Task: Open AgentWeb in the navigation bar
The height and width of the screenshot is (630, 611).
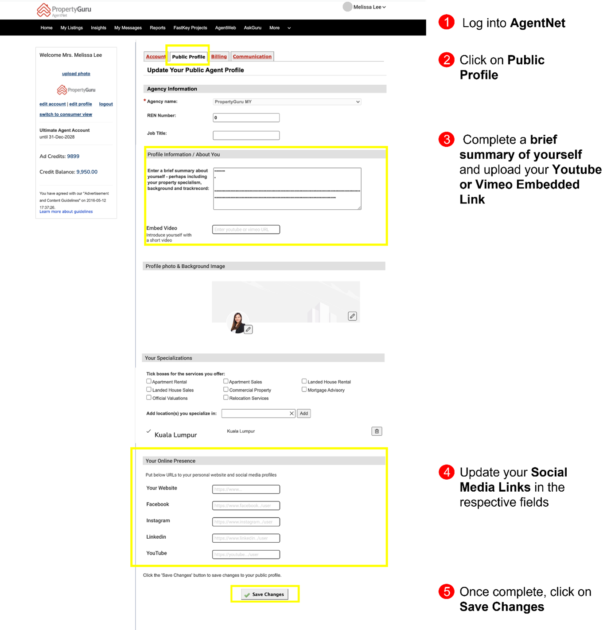Action: point(226,28)
